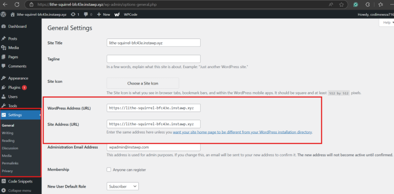This screenshot has height=194, width=394.
Task: Click the Collapse menu arrow icon
Action: coord(4,190)
